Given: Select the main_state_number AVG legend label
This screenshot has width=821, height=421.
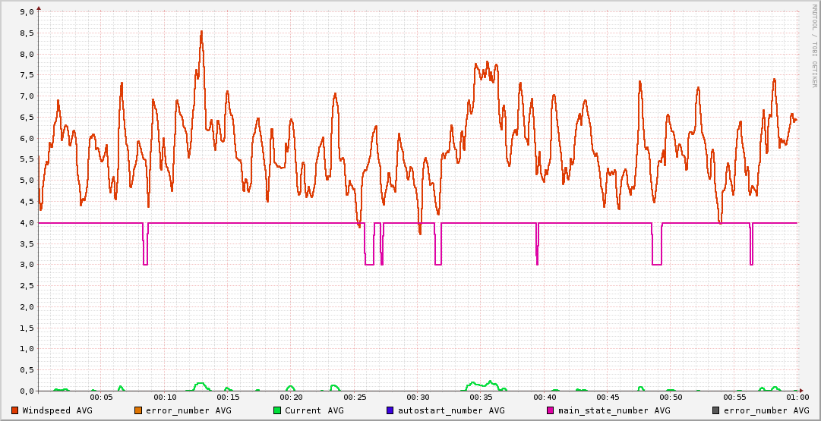Looking at the screenshot, I should pos(614,410).
